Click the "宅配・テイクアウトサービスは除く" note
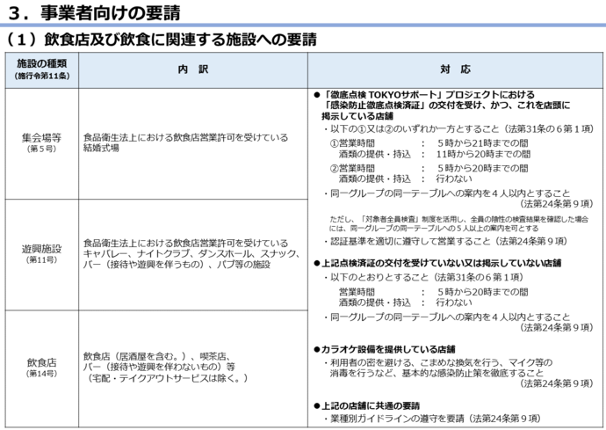Viewport: 606px width, 430px height. (x=165, y=378)
